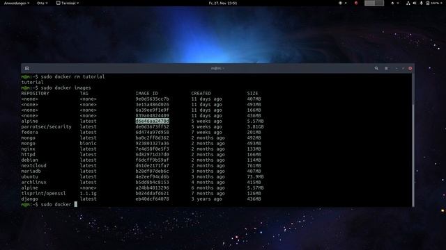Click the fedora repository name
This screenshot has width=446, height=250.
point(29,132)
